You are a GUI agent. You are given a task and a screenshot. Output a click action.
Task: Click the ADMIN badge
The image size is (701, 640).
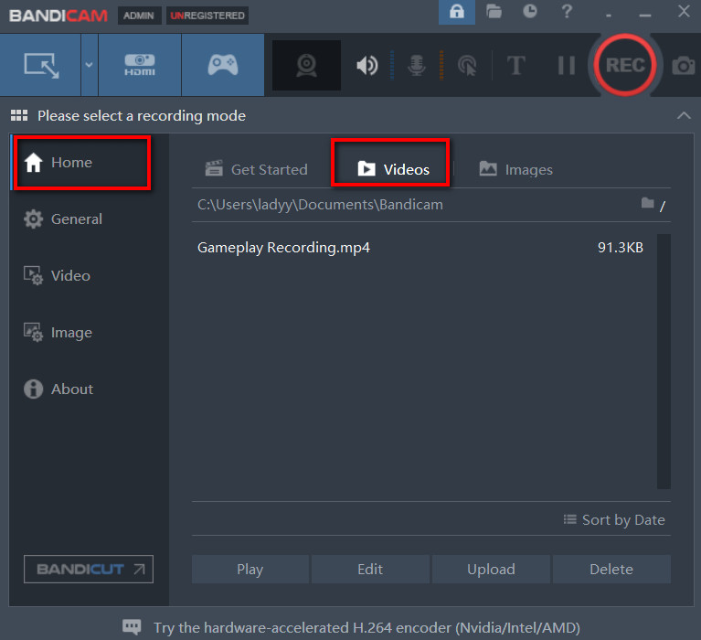point(139,16)
